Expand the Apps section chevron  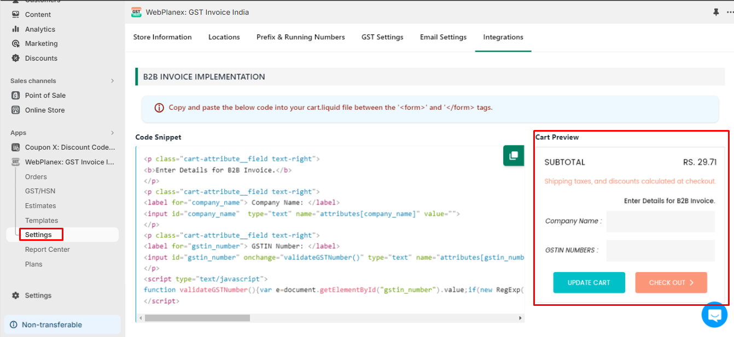[x=113, y=133]
